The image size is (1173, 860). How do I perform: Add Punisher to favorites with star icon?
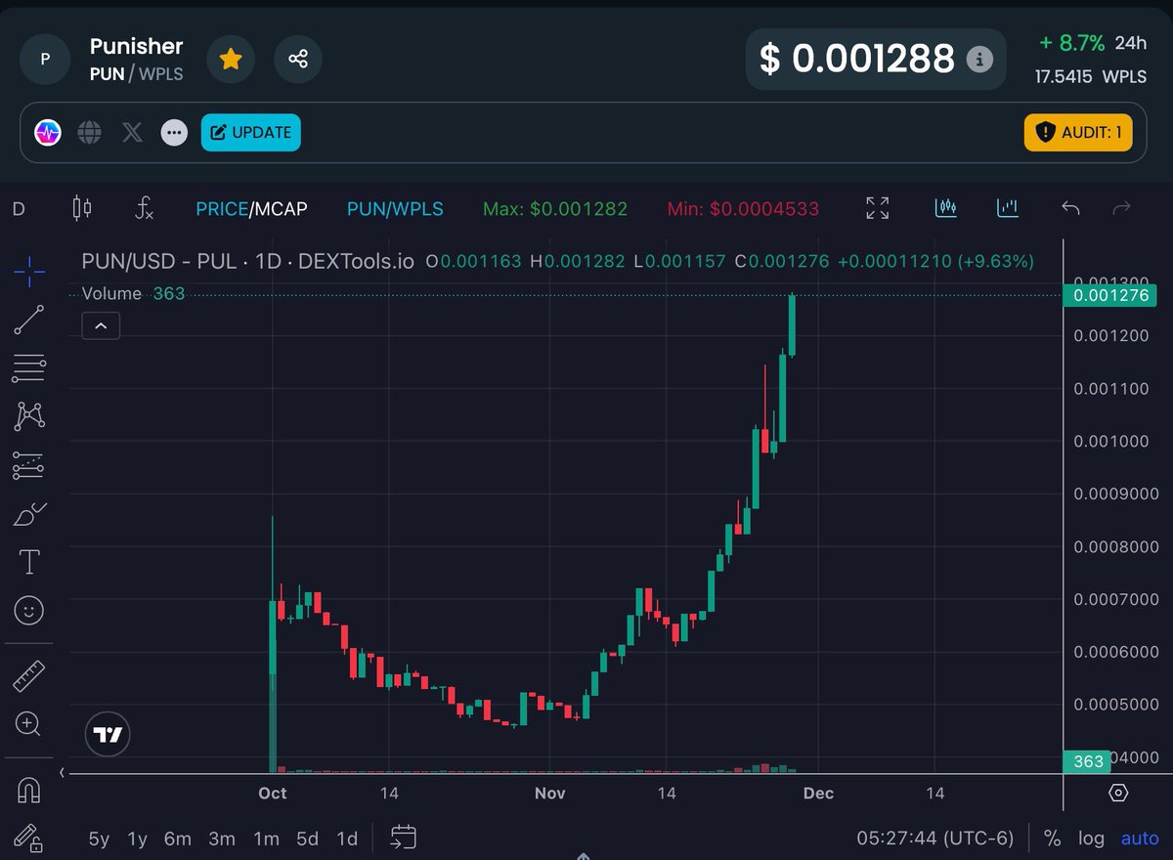pyautogui.click(x=231, y=59)
